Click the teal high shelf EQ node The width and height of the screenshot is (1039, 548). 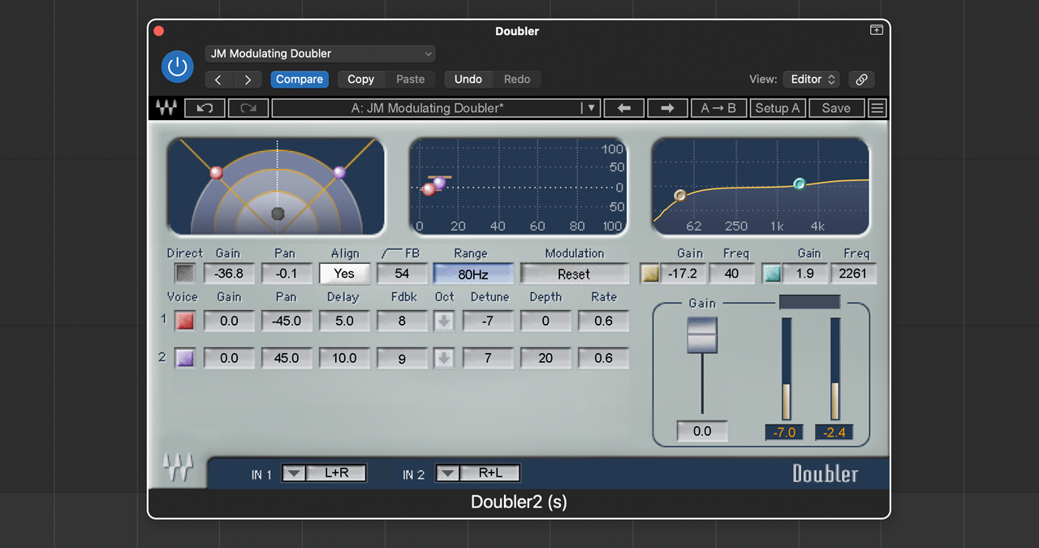(799, 184)
